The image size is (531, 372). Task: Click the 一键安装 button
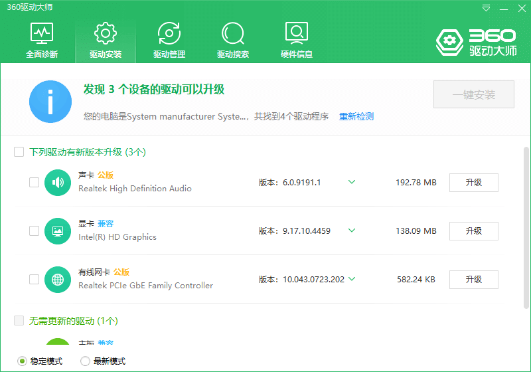tap(474, 94)
